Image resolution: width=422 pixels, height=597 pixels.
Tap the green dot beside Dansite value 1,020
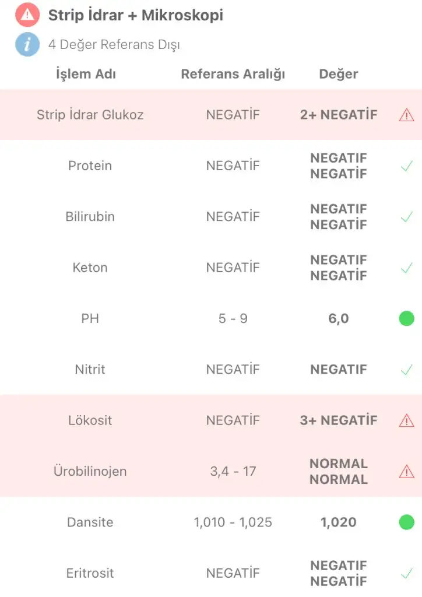click(x=406, y=522)
